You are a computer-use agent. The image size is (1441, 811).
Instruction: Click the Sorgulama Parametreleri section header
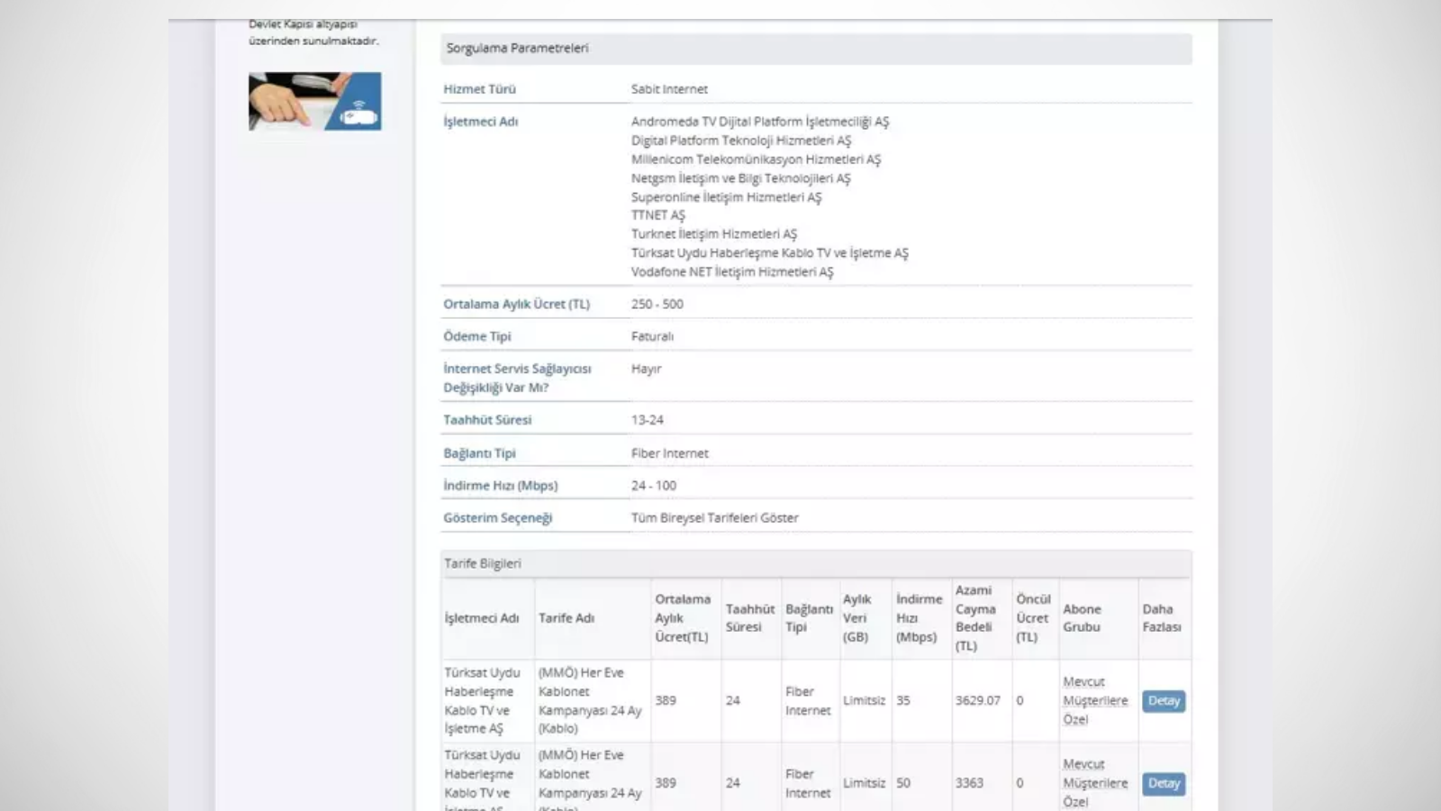517,49
